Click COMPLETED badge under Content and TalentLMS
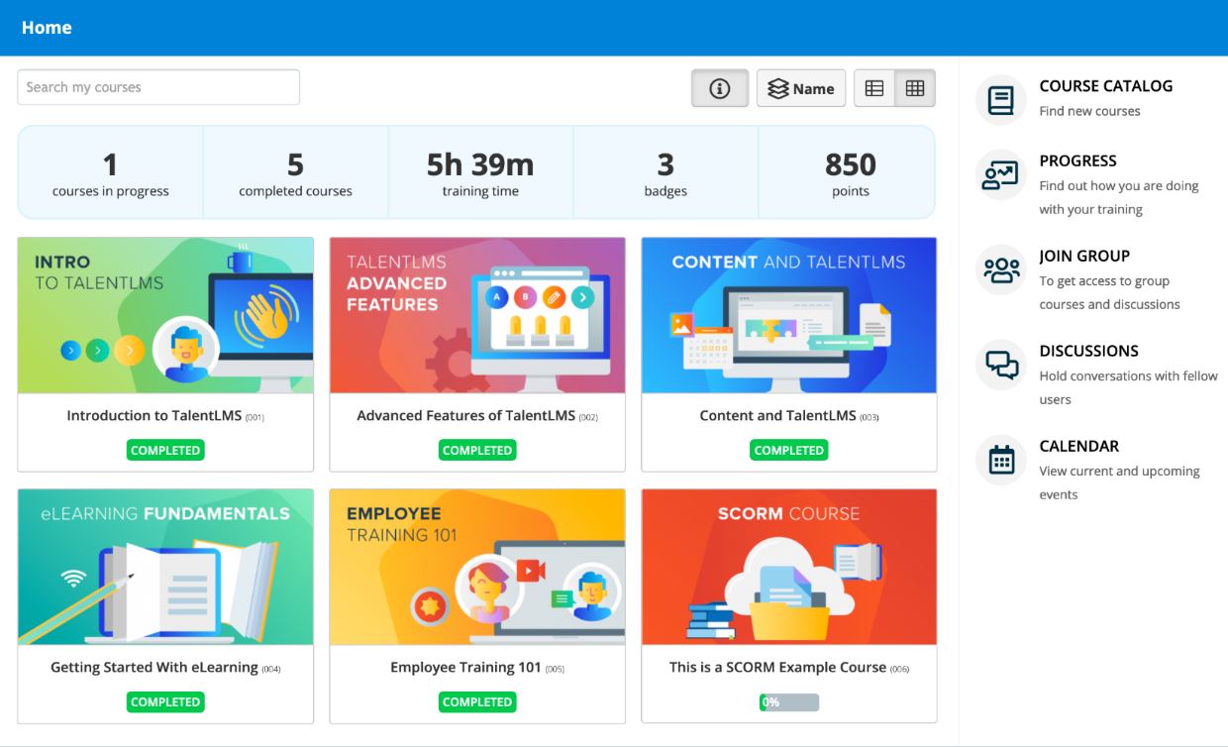 point(789,451)
